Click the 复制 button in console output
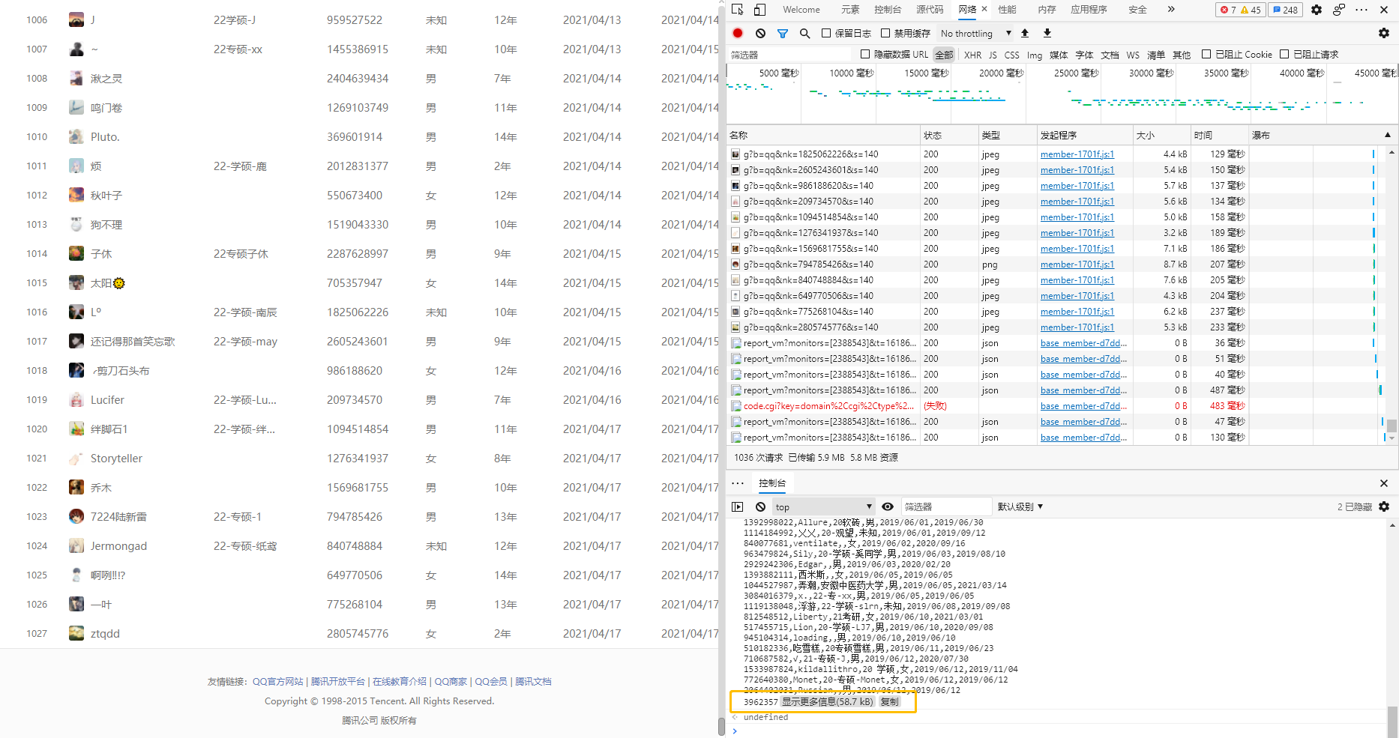Image resolution: width=1399 pixels, height=738 pixels. point(889,702)
